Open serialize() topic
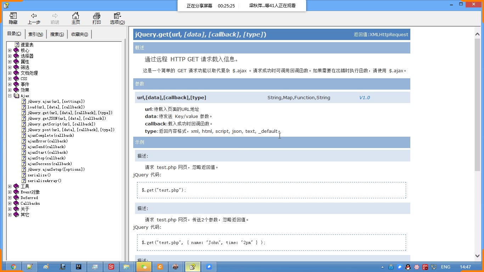This screenshot has width=484, height=272. coord(39,175)
